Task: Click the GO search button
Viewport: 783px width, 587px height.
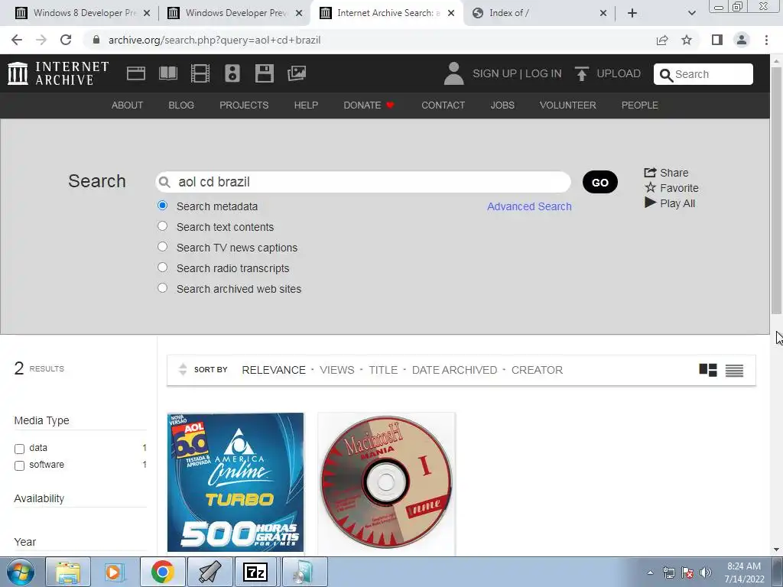Action: click(599, 182)
